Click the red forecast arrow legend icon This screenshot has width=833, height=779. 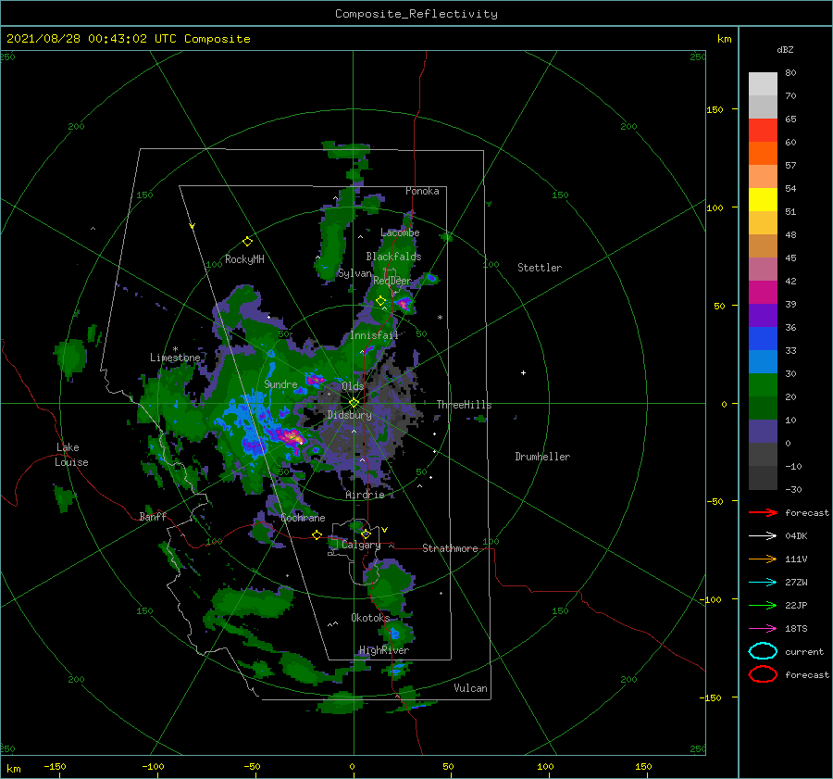tap(763, 512)
